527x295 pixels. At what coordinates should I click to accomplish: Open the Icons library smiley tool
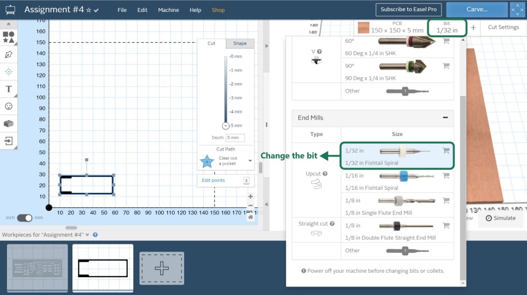coord(9,106)
